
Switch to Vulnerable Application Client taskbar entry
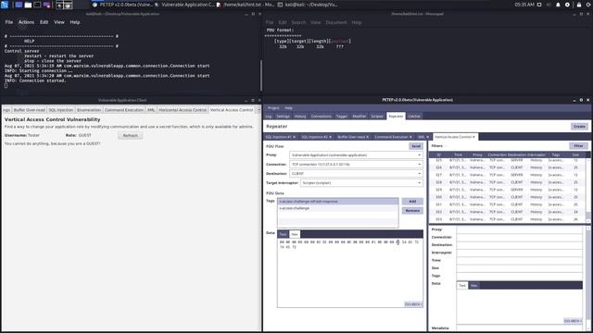point(184,5)
